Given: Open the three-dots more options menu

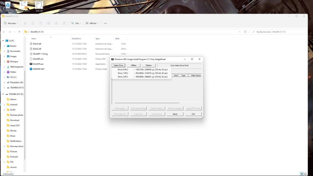Looking at the screenshot, I should click(105, 23).
